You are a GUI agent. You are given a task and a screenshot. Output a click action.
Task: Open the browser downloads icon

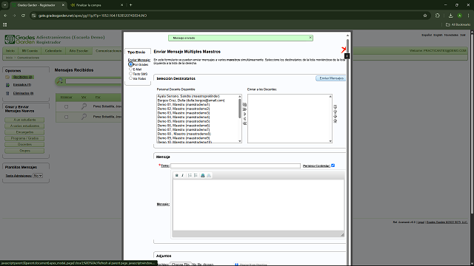point(450,16)
